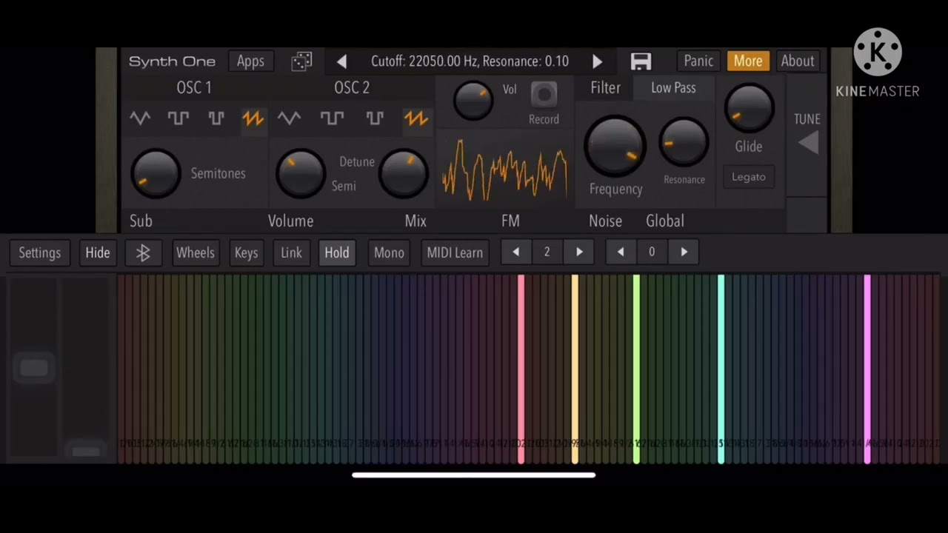Open Settings
Viewport: 948px width, 533px height.
(x=40, y=252)
